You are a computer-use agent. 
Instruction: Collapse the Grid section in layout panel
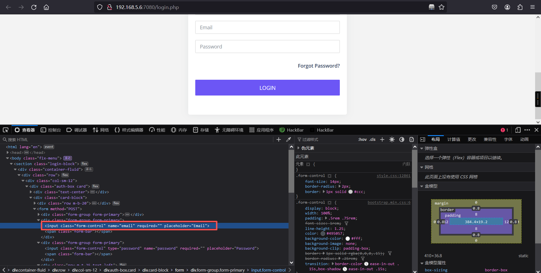click(422, 167)
